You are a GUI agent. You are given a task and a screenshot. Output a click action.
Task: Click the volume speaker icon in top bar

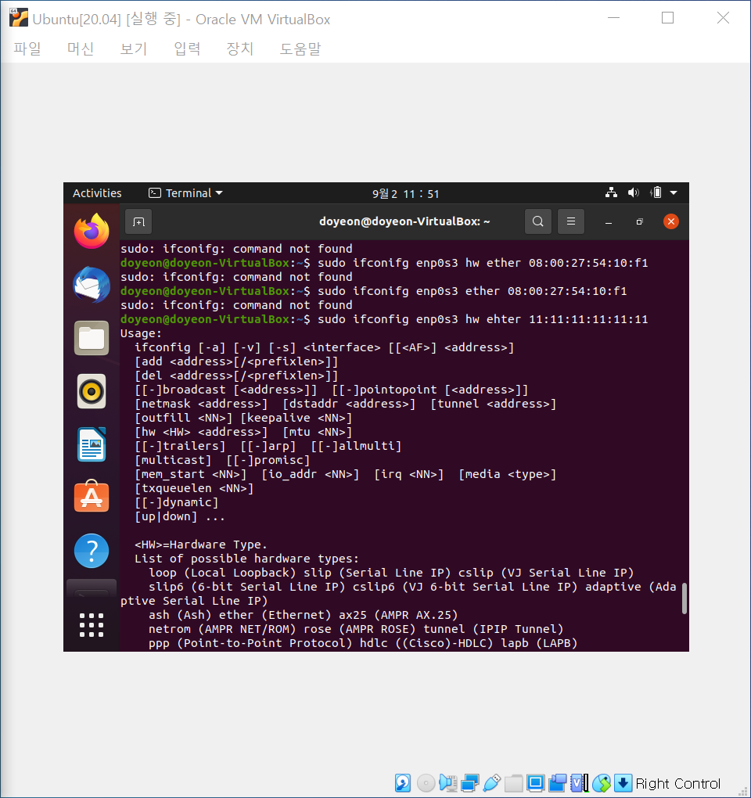(x=633, y=193)
